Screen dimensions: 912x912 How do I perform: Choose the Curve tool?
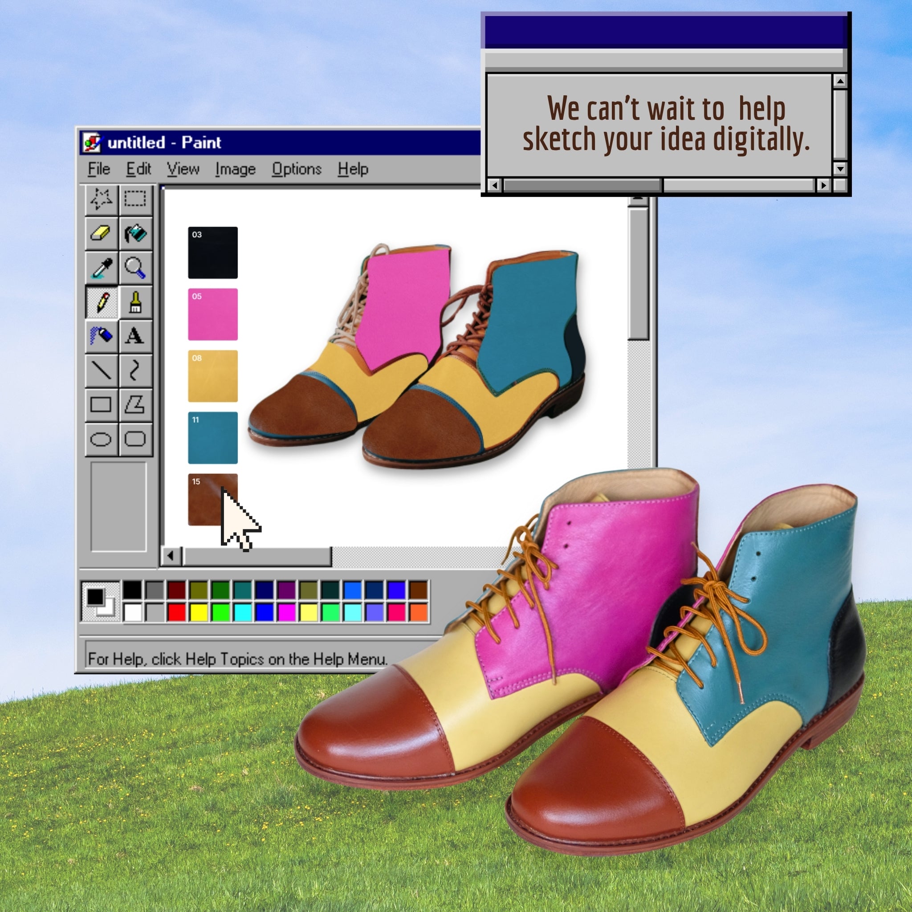(x=135, y=370)
